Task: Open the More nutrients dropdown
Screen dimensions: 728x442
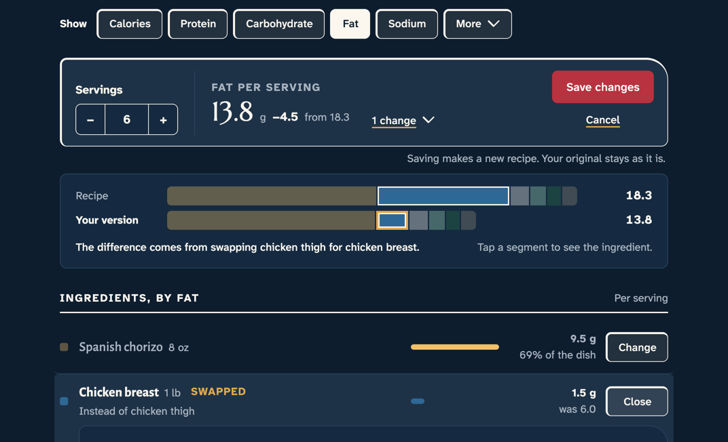Action: click(x=477, y=24)
